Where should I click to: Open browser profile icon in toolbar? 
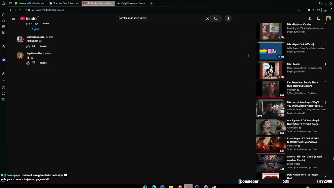325,10
